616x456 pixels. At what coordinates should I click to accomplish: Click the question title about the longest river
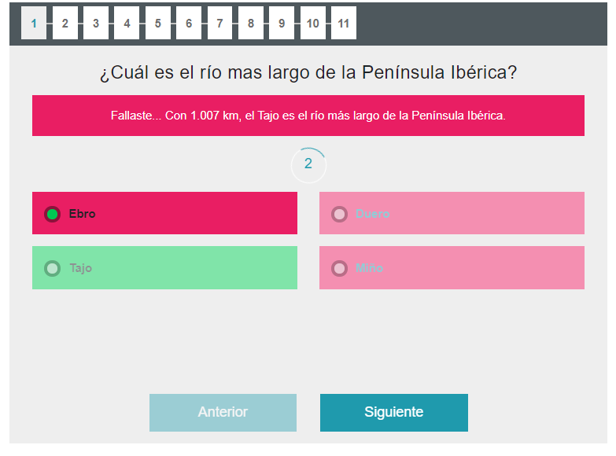(308, 73)
